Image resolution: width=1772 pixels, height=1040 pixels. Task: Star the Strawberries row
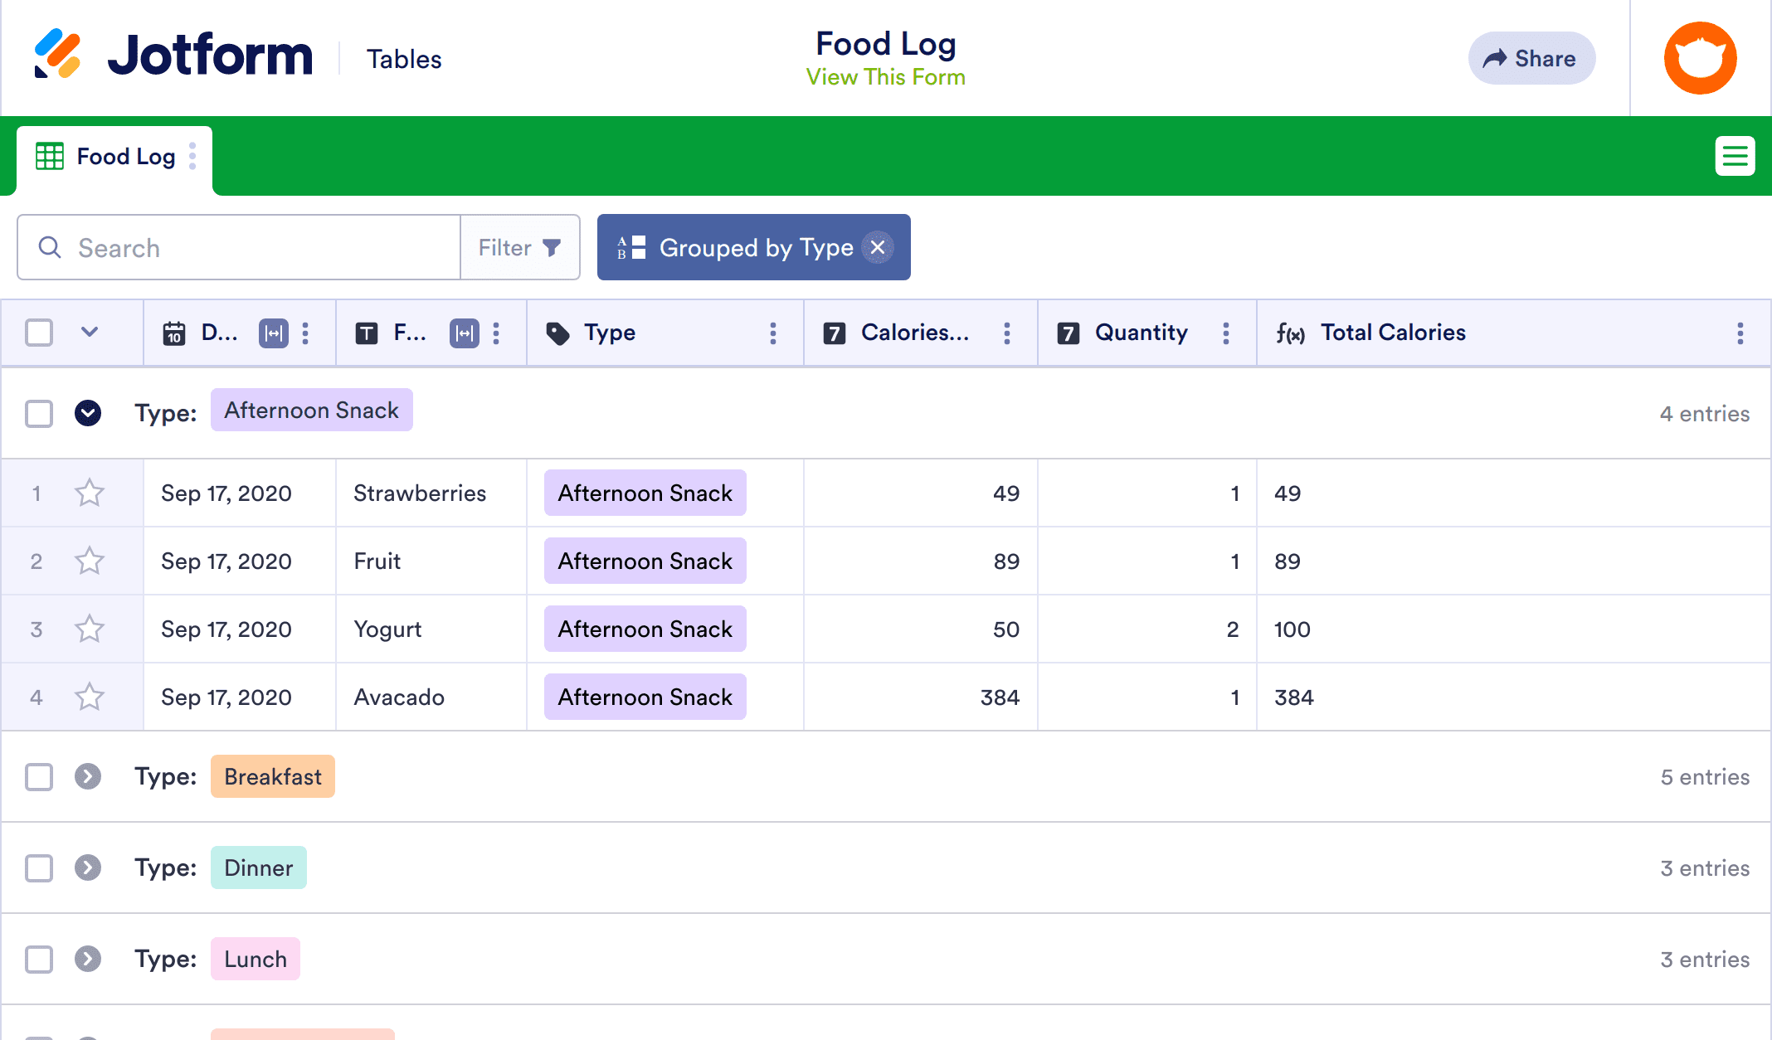(90, 493)
